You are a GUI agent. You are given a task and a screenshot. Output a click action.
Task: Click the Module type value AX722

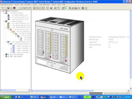pos(111,39)
